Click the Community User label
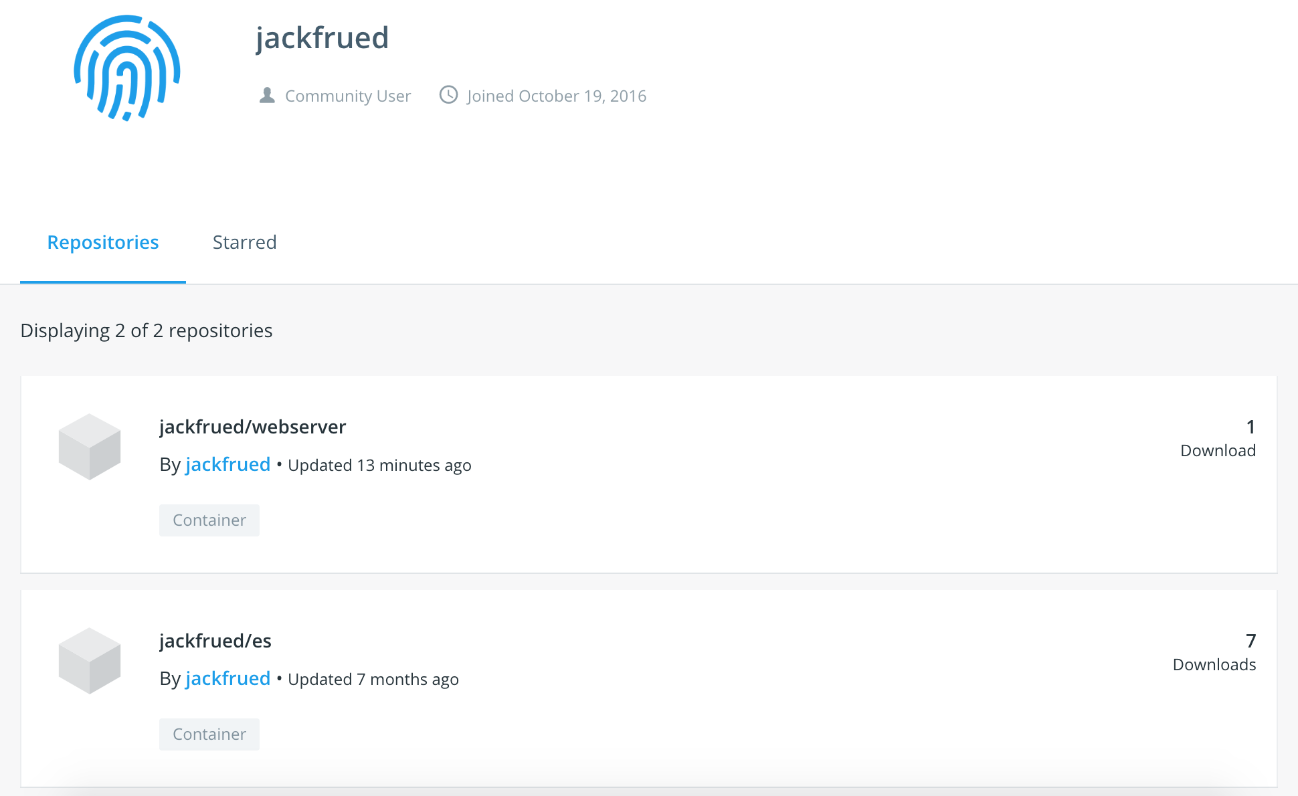1298x796 pixels. click(348, 96)
